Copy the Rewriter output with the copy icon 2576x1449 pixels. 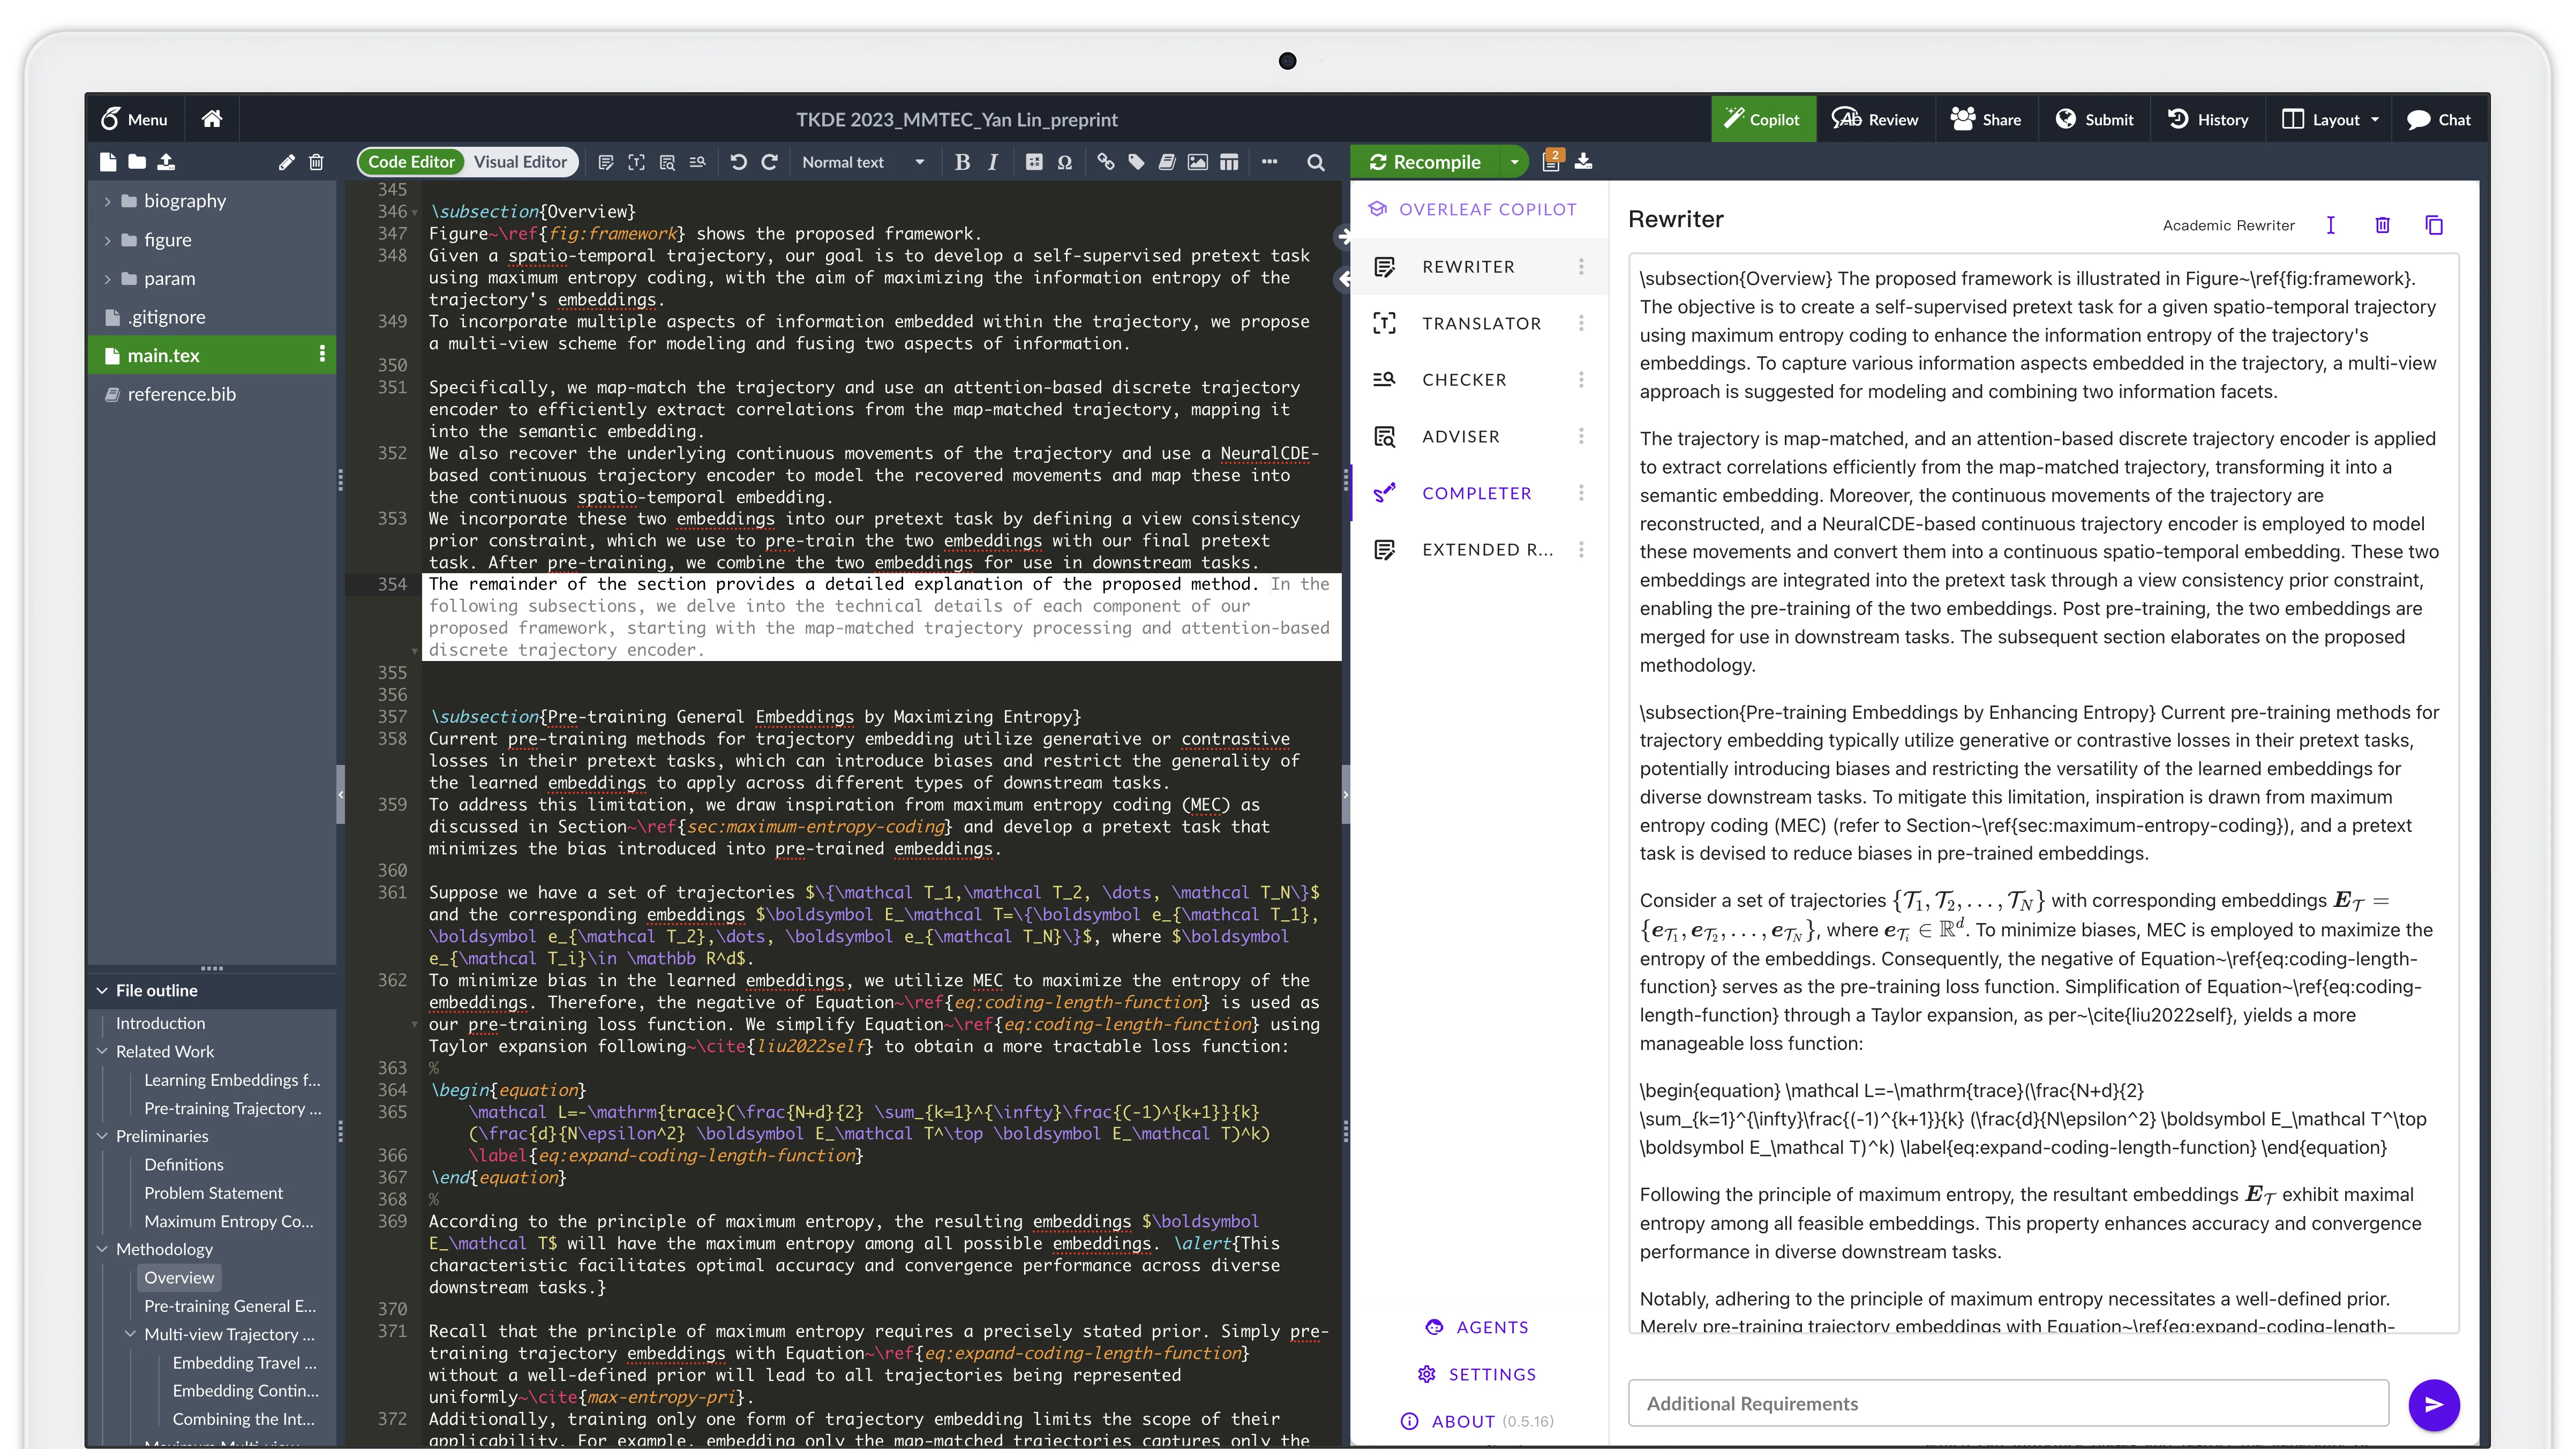[x=2434, y=225]
